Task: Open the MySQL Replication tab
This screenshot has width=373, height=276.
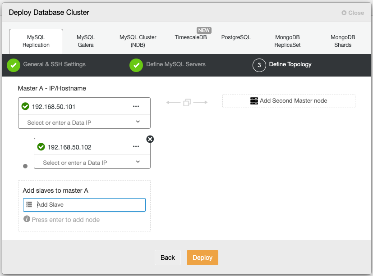Action: pyautogui.click(x=36, y=41)
